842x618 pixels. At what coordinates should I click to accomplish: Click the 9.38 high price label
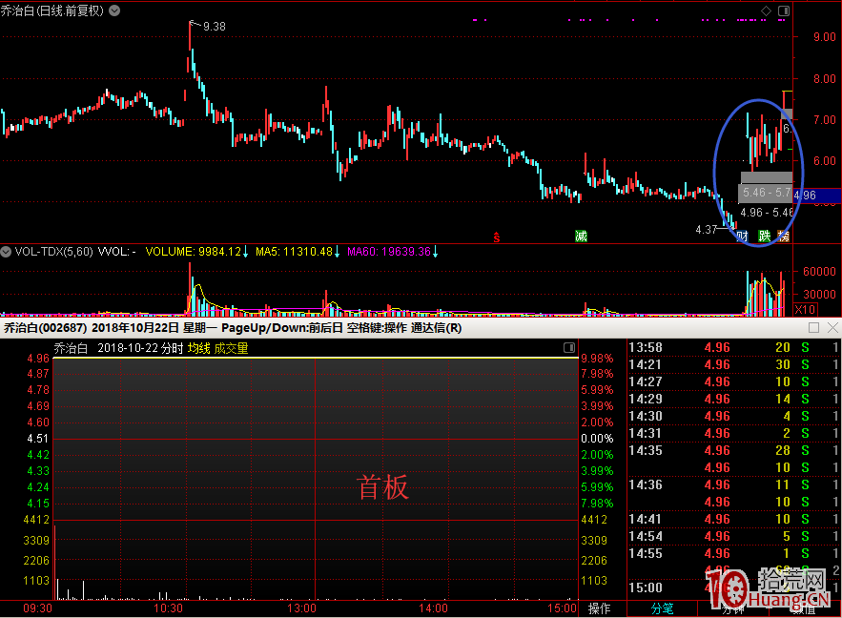215,27
